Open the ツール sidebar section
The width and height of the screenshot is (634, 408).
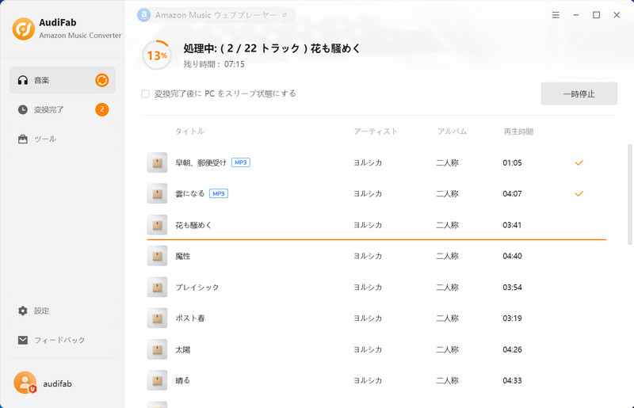click(x=63, y=139)
